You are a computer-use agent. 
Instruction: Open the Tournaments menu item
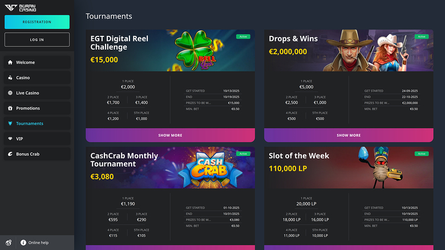pos(30,124)
